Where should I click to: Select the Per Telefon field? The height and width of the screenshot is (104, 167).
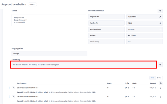[144, 35]
